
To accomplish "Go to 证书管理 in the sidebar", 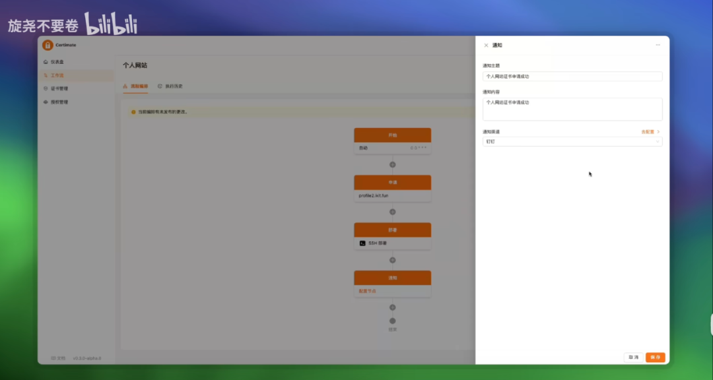I will [x=77, y=88].
